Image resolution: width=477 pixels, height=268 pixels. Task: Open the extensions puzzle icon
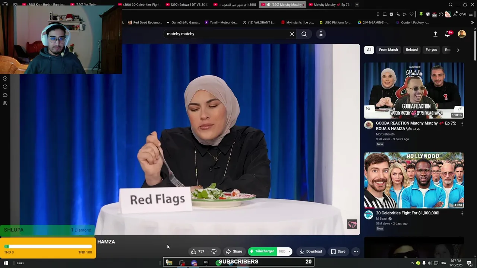441,14
